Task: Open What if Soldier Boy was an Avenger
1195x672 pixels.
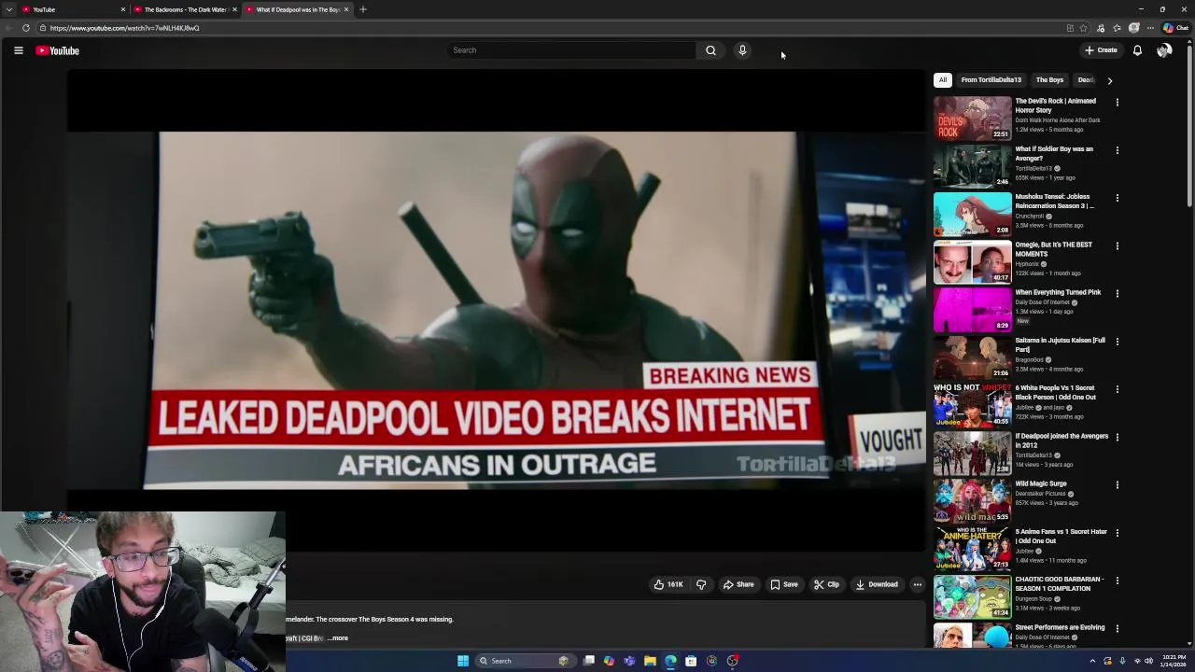Action: pyautogui.click(x=1054, y=154)
